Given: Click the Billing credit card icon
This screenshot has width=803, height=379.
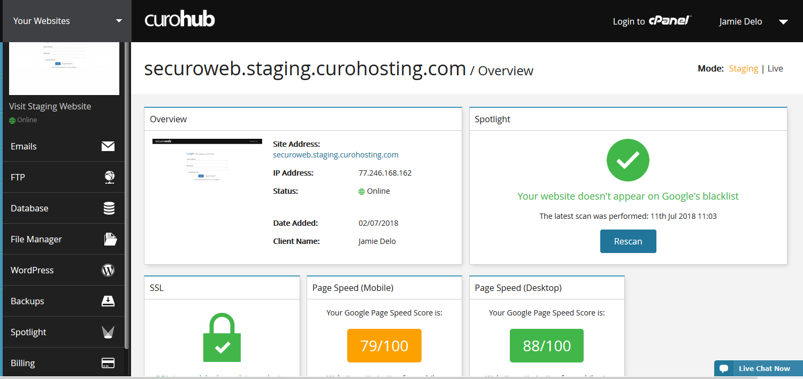Looking at the screenshot, I should [x=108, y=363].
